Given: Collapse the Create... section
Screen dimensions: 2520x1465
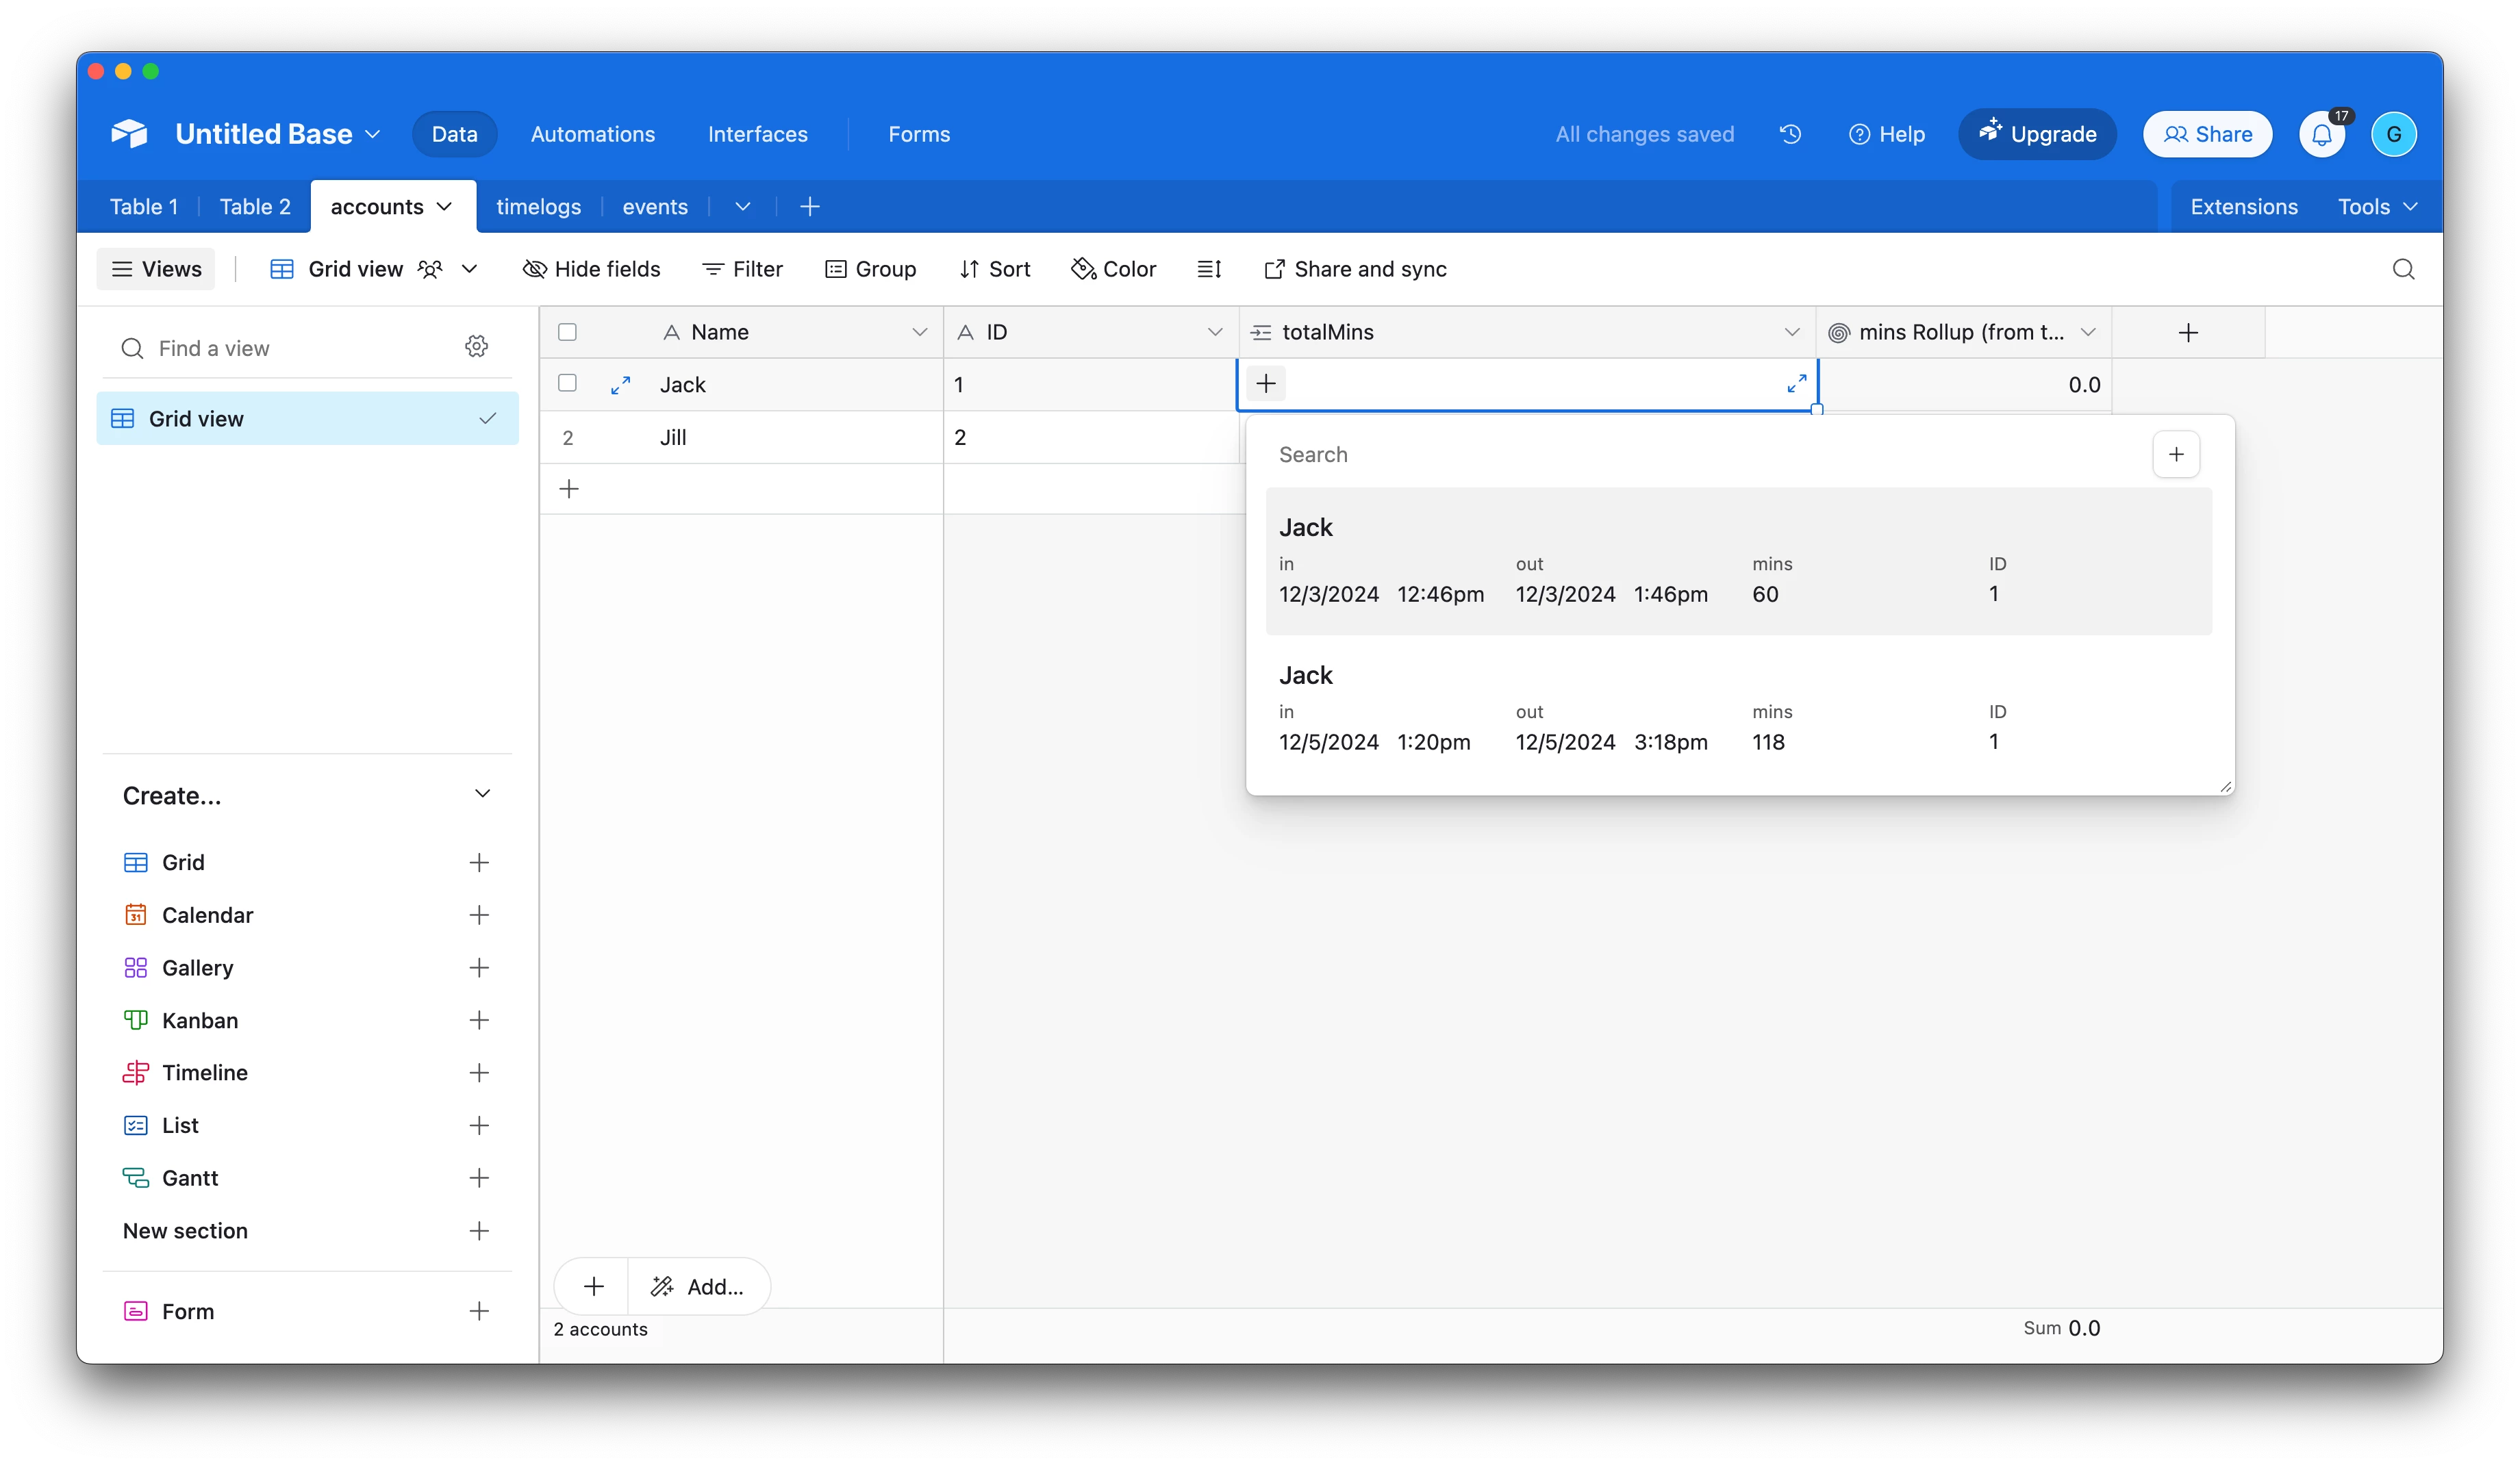Looking at the screenshot, I should (x=482, y=794).
